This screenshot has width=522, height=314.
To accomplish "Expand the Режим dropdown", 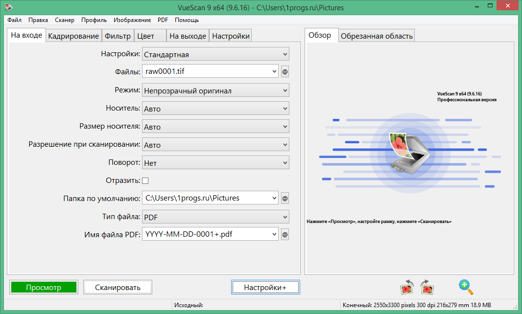I will (215, 90).
